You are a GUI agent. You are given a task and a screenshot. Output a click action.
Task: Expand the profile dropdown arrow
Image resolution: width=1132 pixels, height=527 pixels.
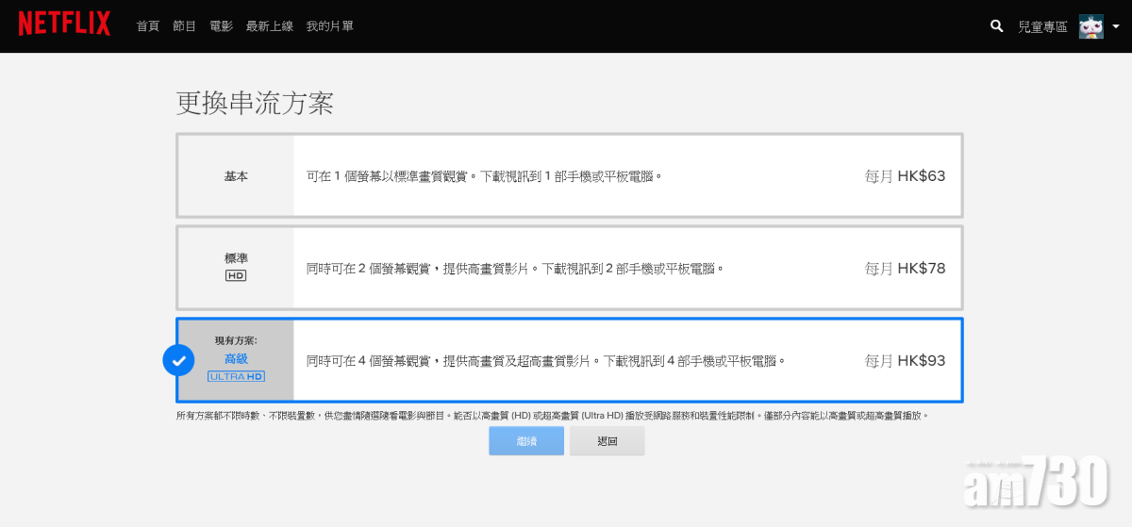pos(1115,27)
